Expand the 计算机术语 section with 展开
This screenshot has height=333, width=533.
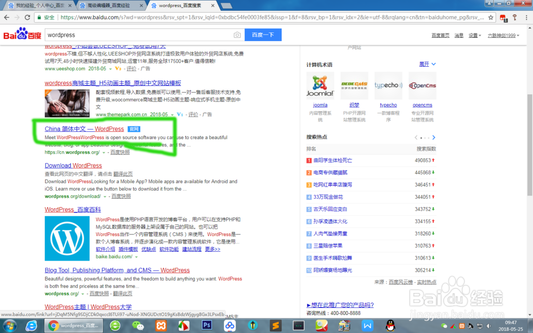pyautogui.click(x=427, y=64)
